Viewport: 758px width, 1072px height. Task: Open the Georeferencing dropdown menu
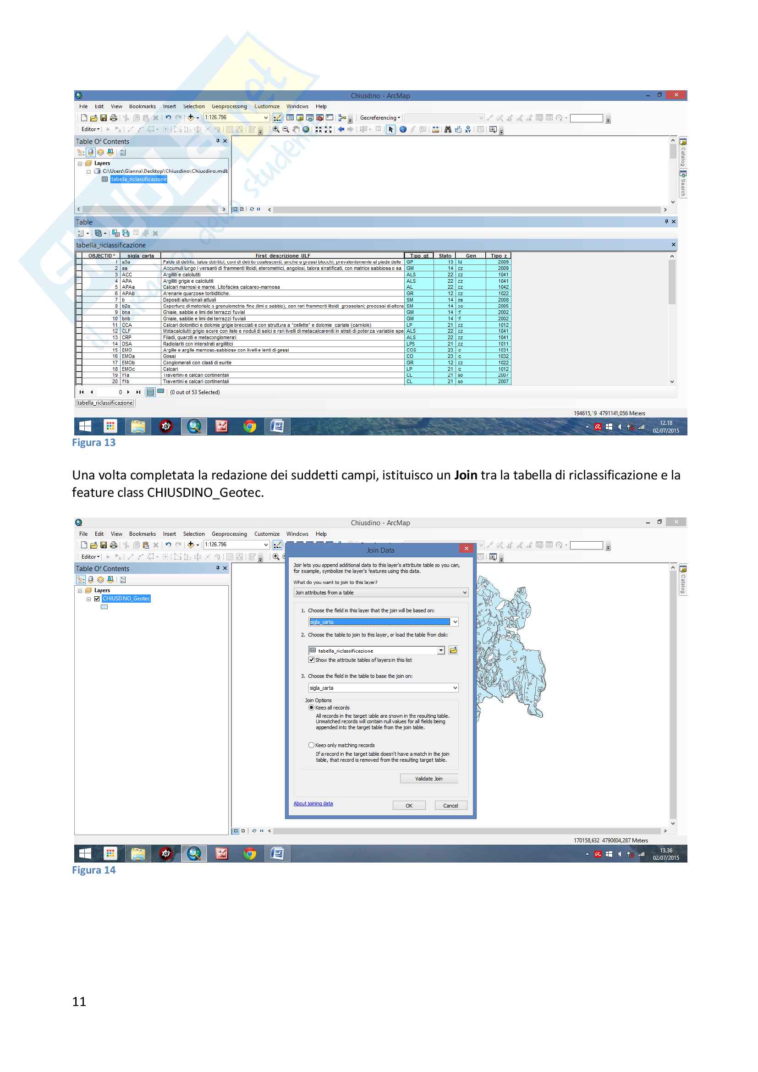pos(379,118)
